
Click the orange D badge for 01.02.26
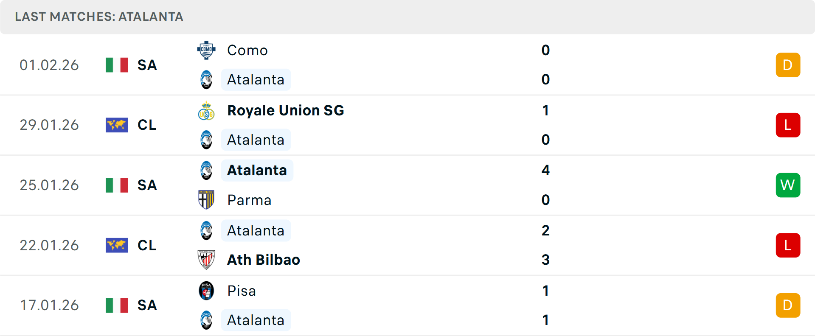click(x=788, y=65)
